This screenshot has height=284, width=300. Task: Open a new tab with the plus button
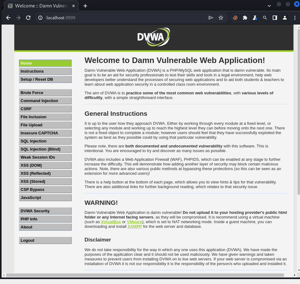tap(85, 5)
